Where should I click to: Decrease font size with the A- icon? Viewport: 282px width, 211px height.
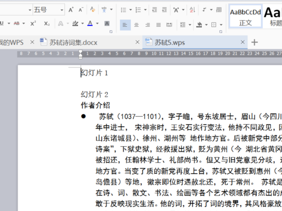(x=81, y=9)
